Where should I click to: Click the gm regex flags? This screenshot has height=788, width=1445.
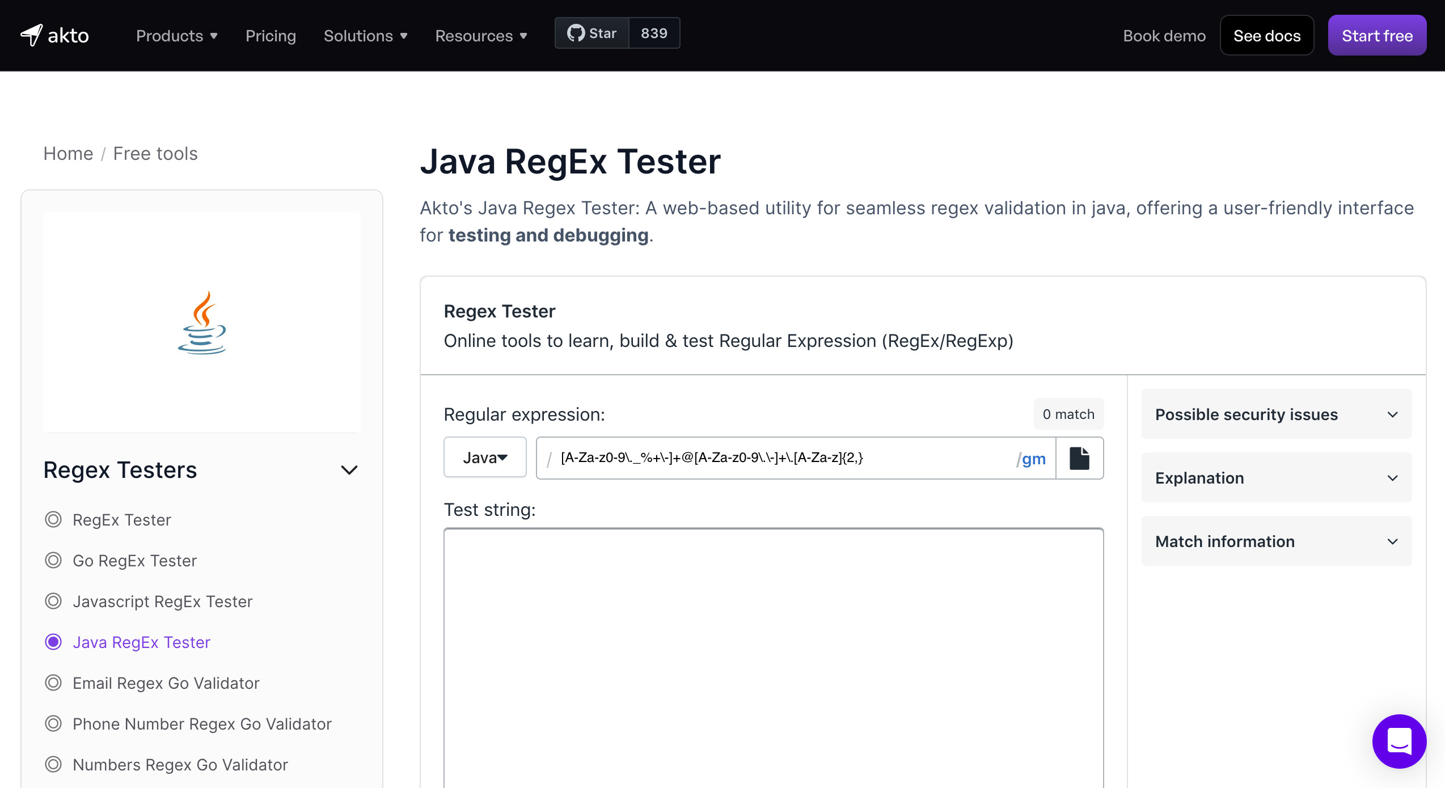pyautogui.click(x=1032, y=459)
